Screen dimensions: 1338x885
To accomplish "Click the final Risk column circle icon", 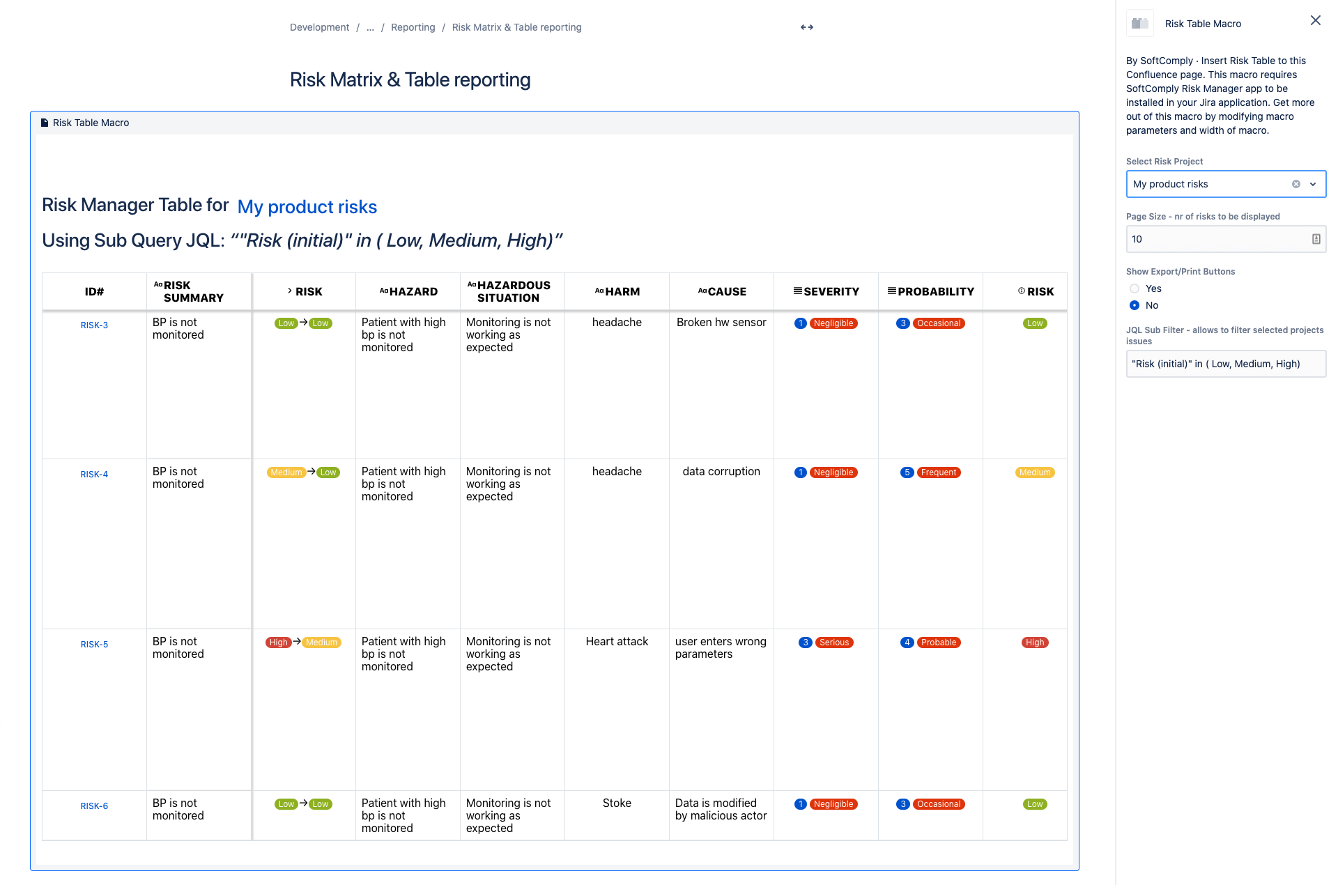I will [1022, 291].
